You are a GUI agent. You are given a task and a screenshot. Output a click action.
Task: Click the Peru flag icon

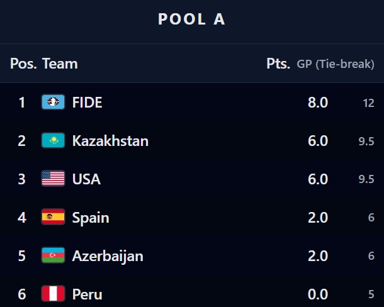[53, 294]
